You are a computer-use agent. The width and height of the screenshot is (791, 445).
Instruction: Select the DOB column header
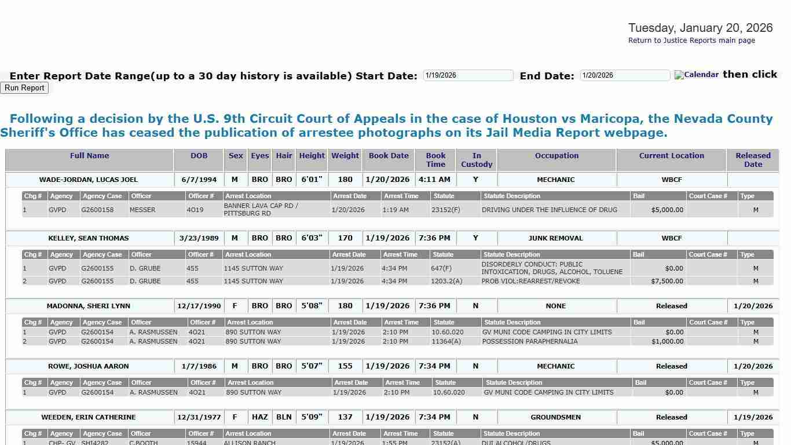(x=199, y=155)
